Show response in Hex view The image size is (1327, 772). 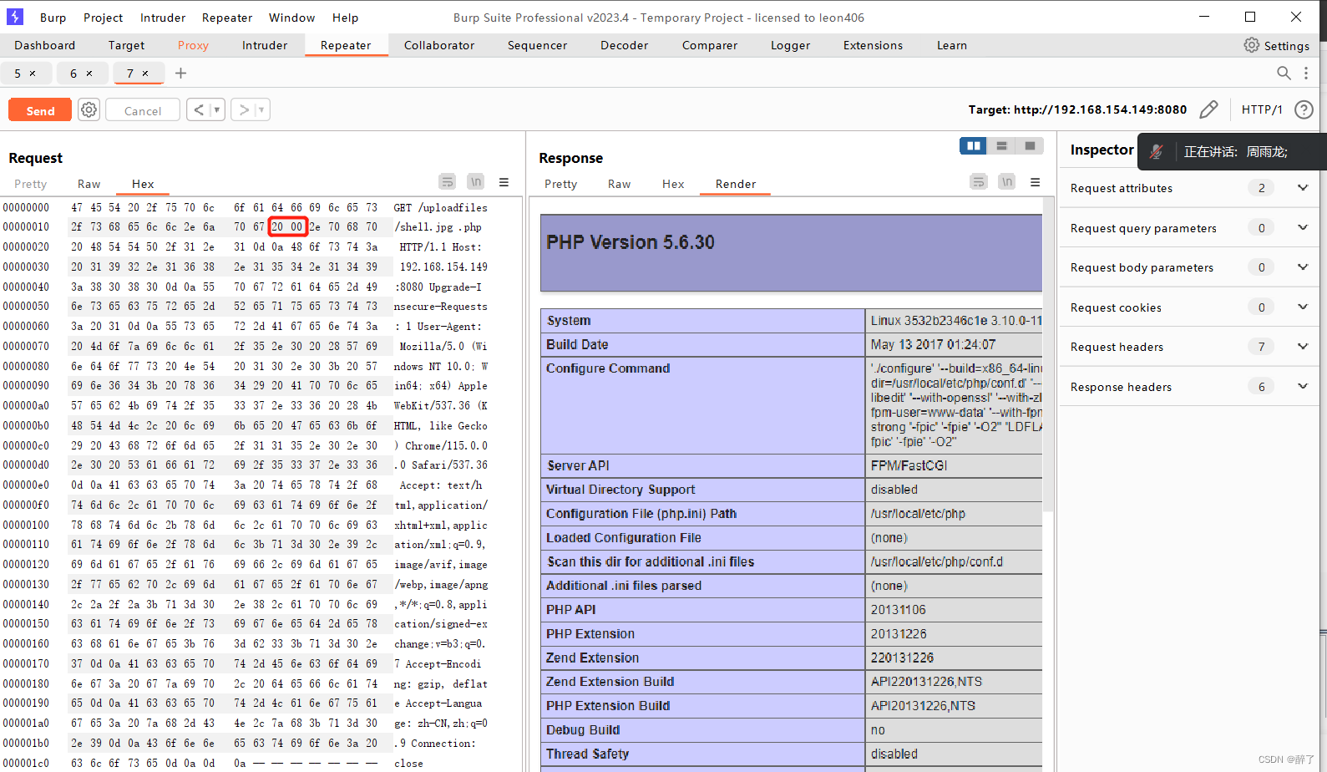673,184
